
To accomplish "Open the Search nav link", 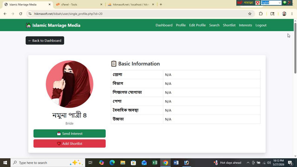I will point(214,25).
